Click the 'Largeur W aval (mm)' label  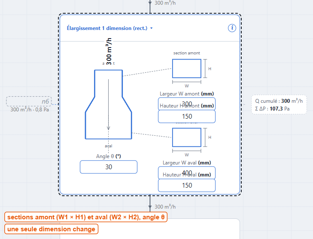187,163
